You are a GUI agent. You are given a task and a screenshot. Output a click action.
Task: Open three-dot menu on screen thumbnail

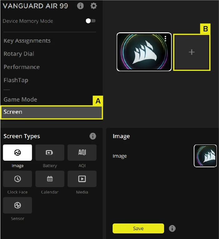pyautogui.click(x=165, y=39)
